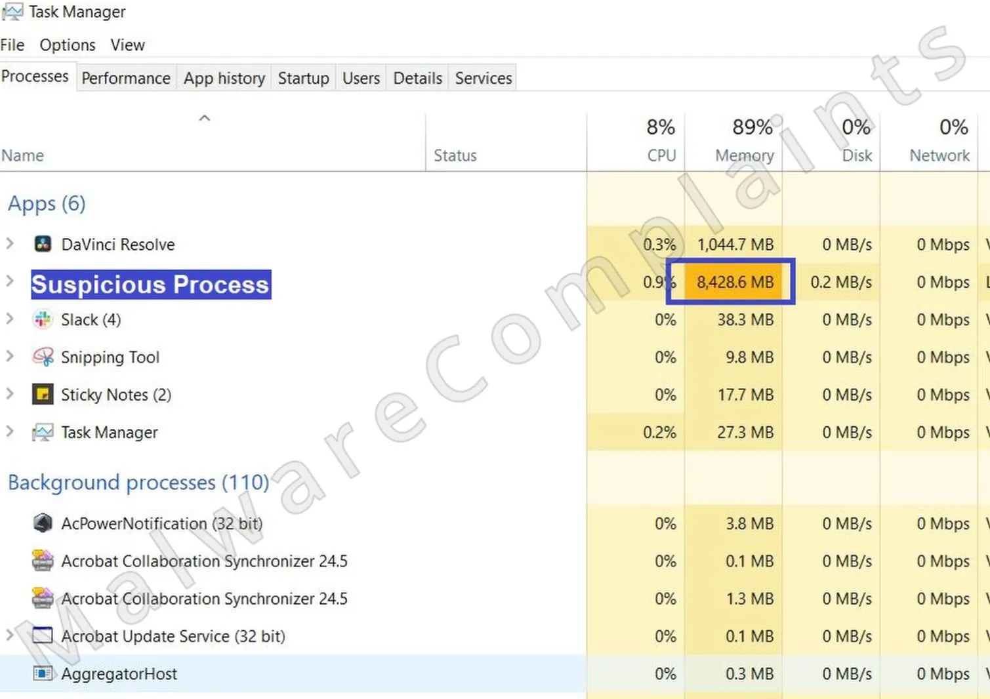Sort processes by CPU column header
Viewport: 990px width, 699px height.
[661, 155]
